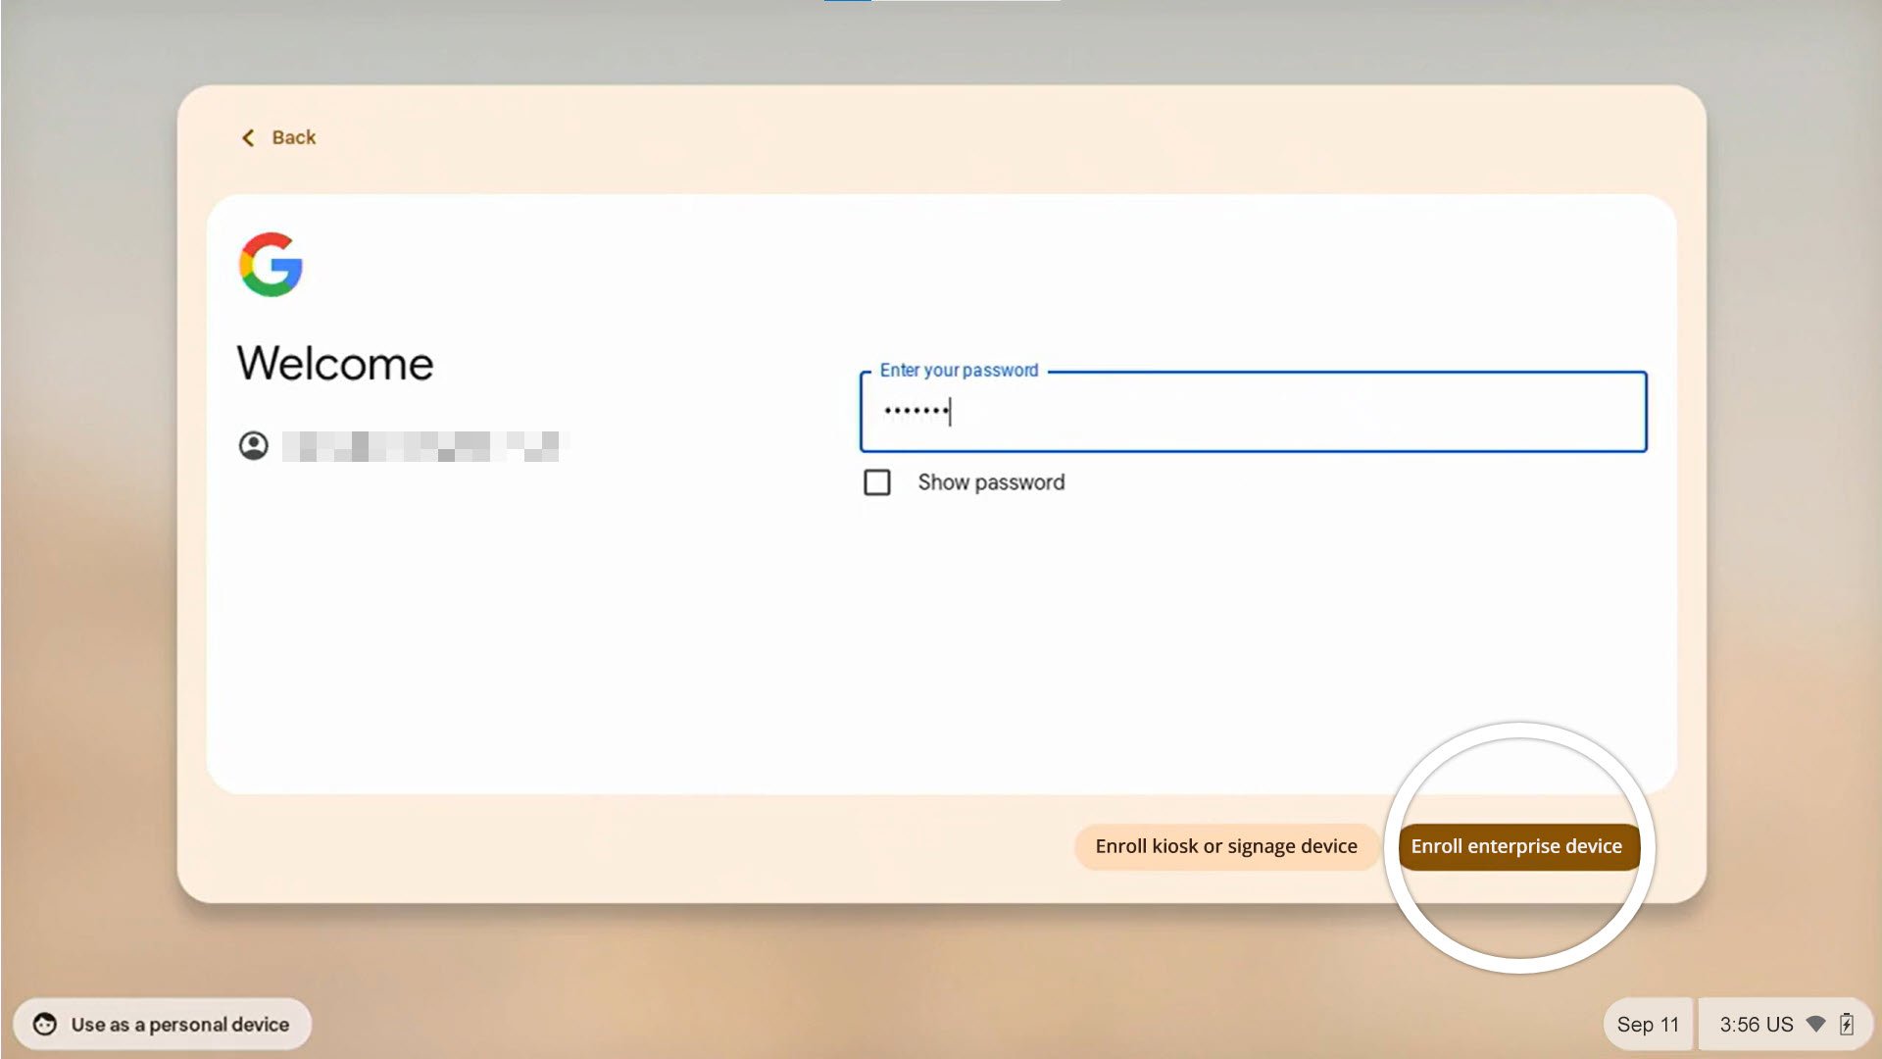The width and height of the screenshot is (1882, 1059).
Task: Click the Wi-Fi signal icon
Action: click(x=1815, y=1024)
